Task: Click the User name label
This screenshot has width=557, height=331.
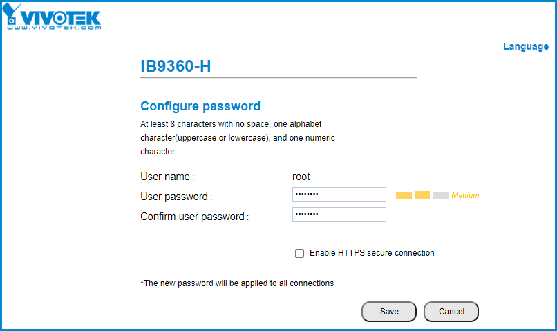Action: tap(167, 177)
